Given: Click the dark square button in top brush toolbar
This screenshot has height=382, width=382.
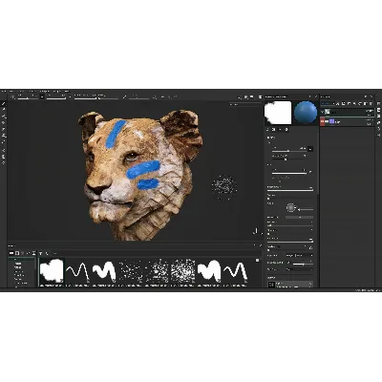Looking at the screenshot, I should coord(42,96).
